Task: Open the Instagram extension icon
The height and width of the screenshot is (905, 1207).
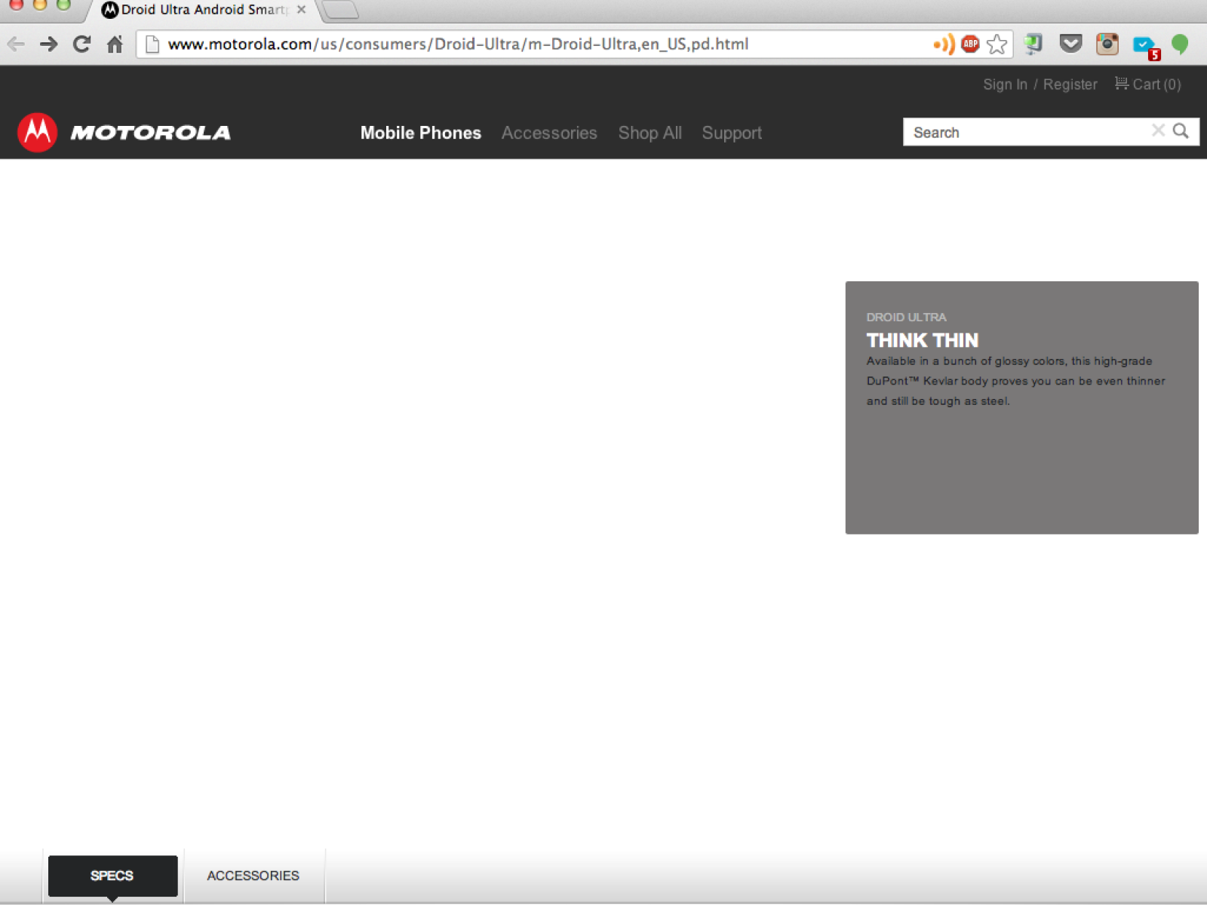Action: pos(1107,44)
